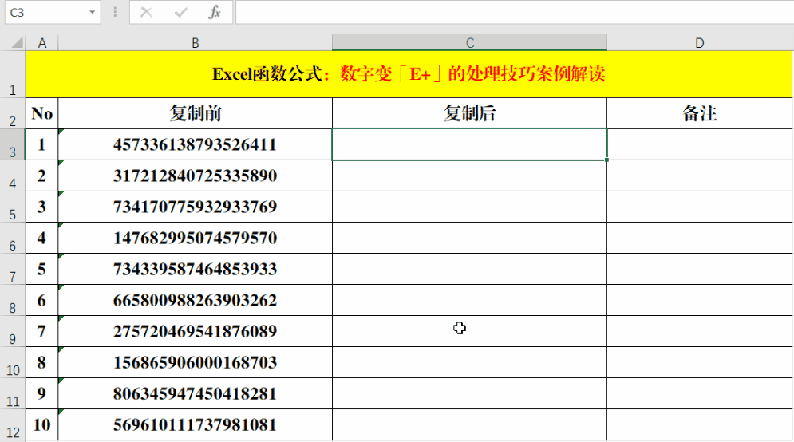Click the No cell with value 10
Image resolution: width=794 pixels, height=442 pixels.
coord(42,424)
